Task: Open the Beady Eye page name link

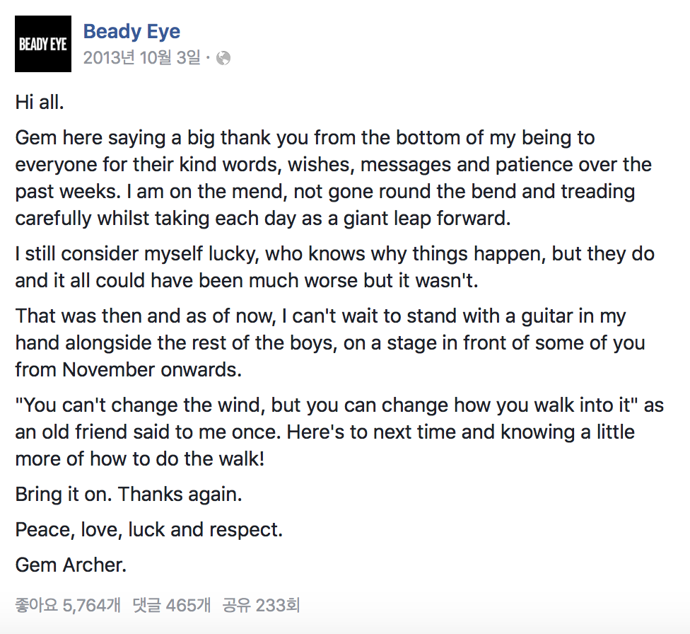Action: coord(131,31)
